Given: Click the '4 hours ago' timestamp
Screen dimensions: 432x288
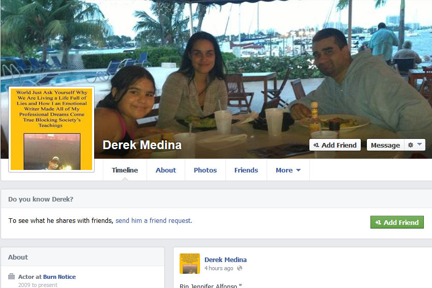Looking at the screenshot, I should (x=219, y=268).
